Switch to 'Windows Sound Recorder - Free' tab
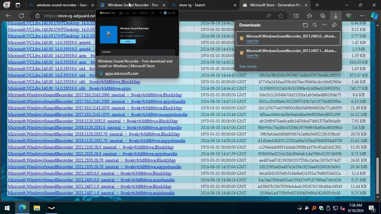 [133, 5]
